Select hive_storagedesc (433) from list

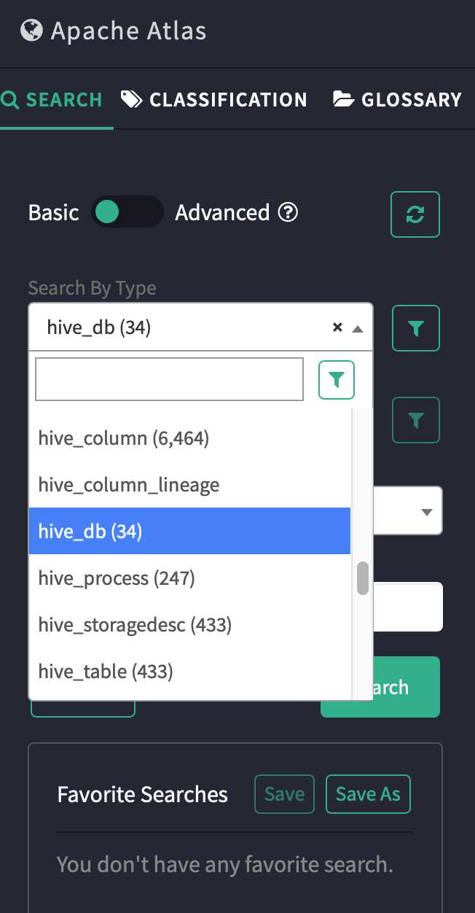(x=189, y=625)
